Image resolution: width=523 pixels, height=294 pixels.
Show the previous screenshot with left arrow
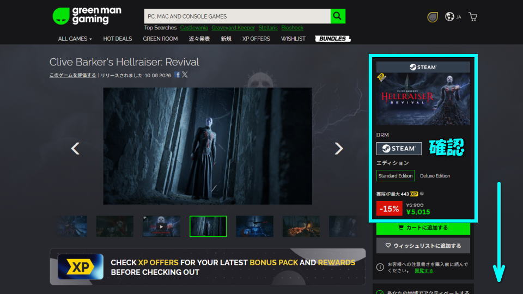pos(75,148)
